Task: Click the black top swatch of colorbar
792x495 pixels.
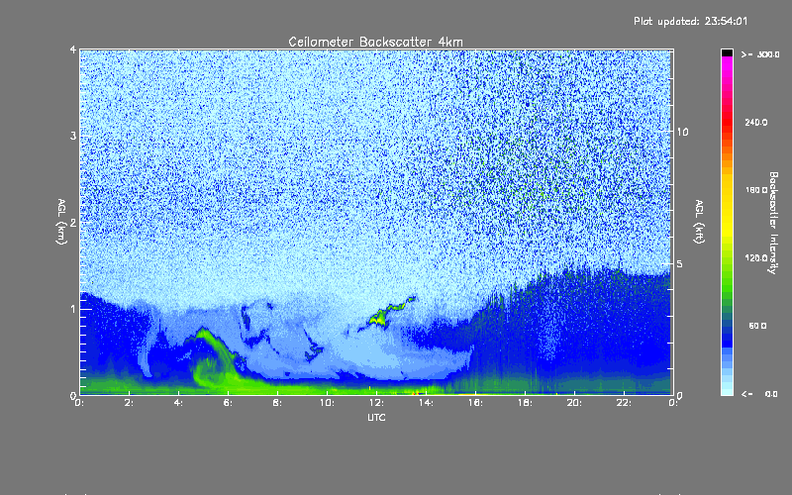Action: tap(727, 53)
